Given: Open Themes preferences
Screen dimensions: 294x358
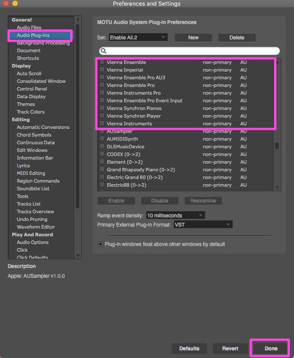Looking at the screenshot, I should (26, 104).
